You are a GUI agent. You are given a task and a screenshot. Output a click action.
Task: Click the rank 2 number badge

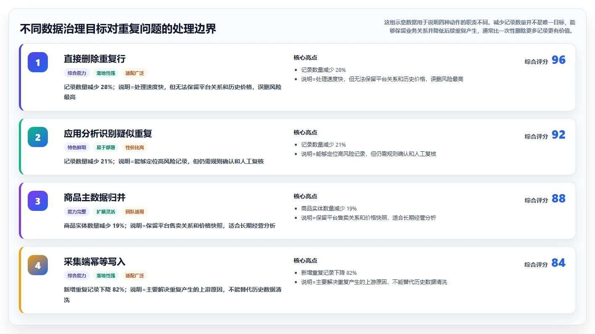point(38,137)
